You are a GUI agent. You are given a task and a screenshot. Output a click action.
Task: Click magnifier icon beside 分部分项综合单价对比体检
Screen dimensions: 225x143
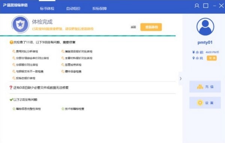14,58
